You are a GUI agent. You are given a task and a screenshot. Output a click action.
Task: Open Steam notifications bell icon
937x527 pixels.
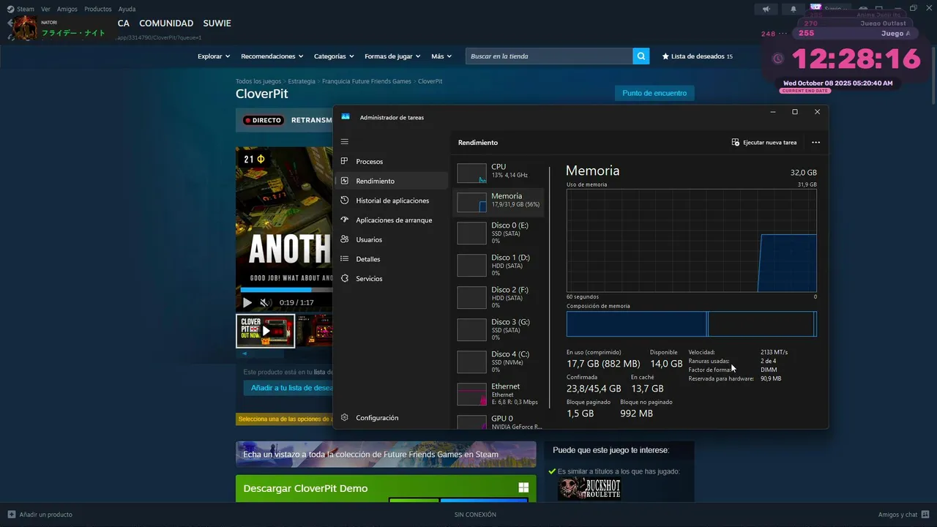[794, 9]
